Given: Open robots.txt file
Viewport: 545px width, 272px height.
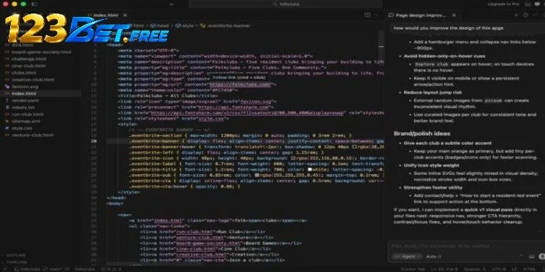Looking at the screenshot, I should pyautogui.click(x=23, y=107).
